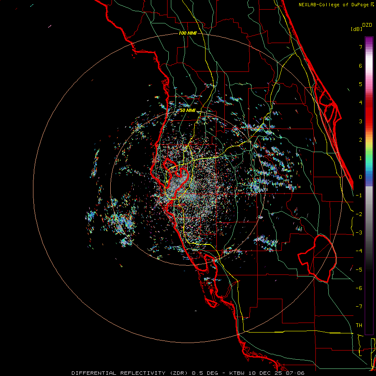Screen dimensions: 376x376
Task: Click the "3" value on color scale
Action: tap(361, 121)
